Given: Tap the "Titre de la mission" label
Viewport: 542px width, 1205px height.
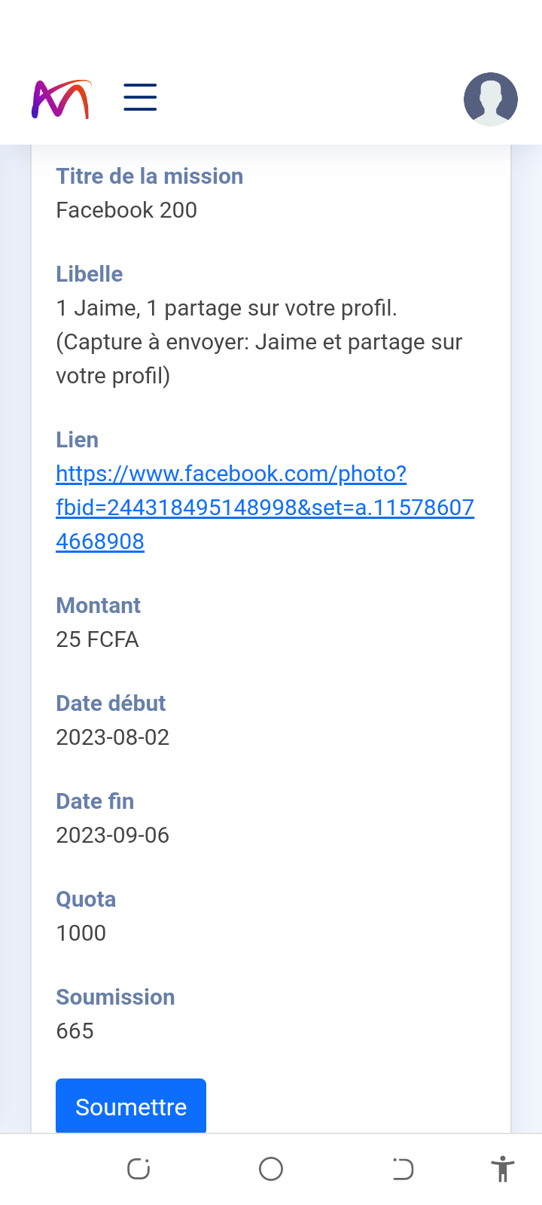Looking at the screenshot, I should tap(149, 176).
